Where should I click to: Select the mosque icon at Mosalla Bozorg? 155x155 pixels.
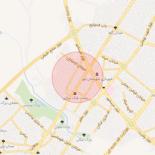pos(7,98)
